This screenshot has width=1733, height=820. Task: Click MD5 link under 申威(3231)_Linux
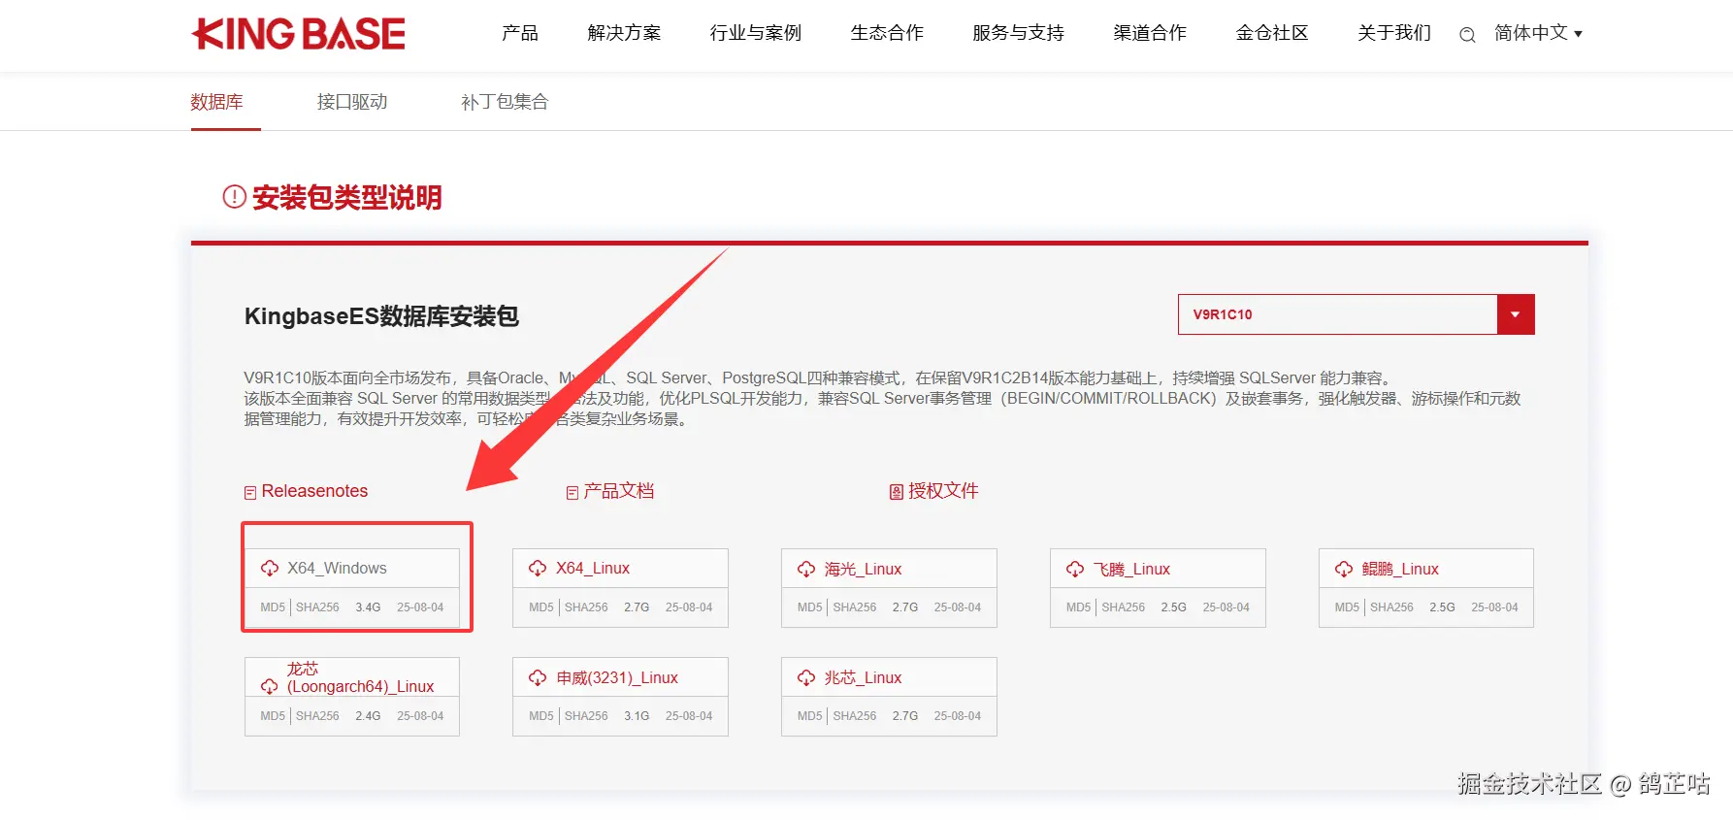tap(541, 716)
